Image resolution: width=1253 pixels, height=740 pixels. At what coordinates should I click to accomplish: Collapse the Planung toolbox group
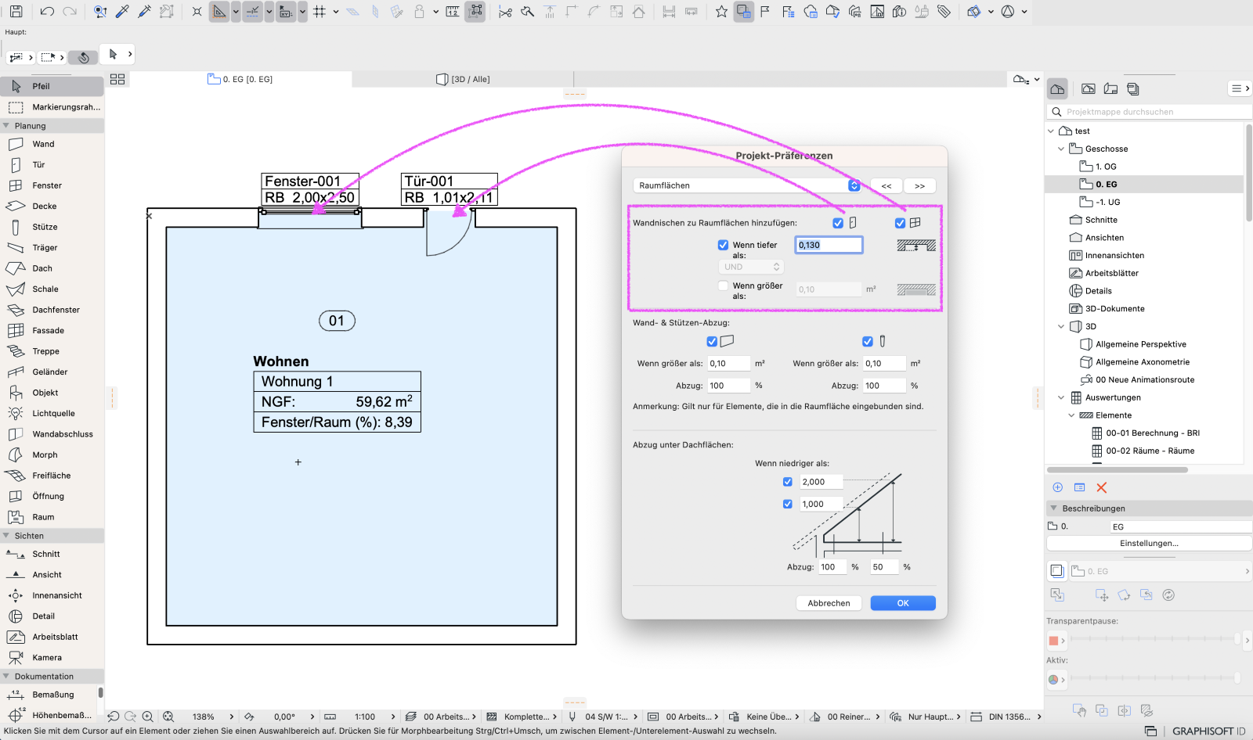coord(6,126)
